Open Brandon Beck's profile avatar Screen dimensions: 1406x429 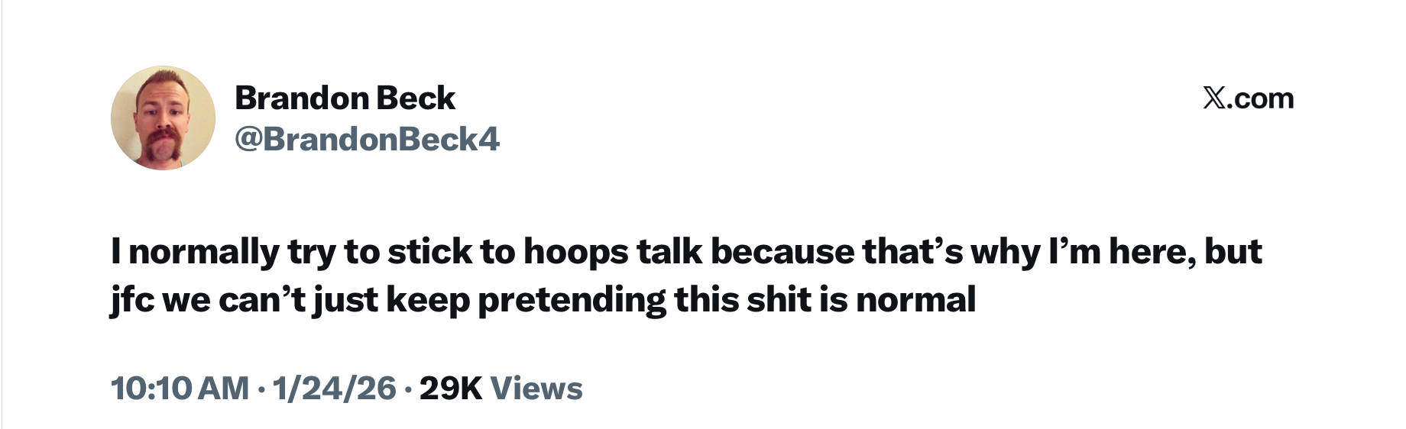click(163, 118)
